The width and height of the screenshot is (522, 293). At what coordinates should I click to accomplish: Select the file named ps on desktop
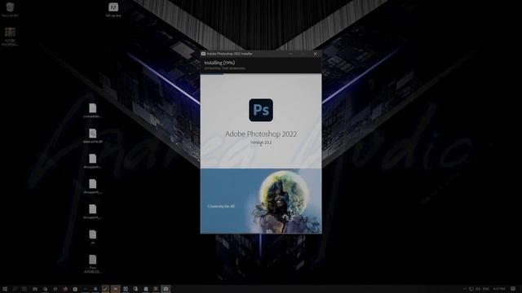pos(92,237)
